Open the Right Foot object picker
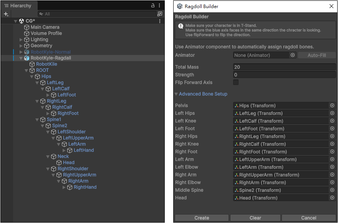The width and height of the screenshot is (338, 223). (332, 152)
